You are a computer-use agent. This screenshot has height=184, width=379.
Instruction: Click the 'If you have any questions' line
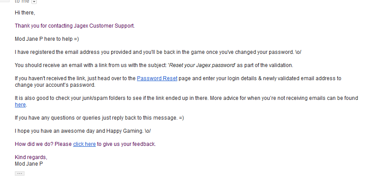tap(99, 118)
